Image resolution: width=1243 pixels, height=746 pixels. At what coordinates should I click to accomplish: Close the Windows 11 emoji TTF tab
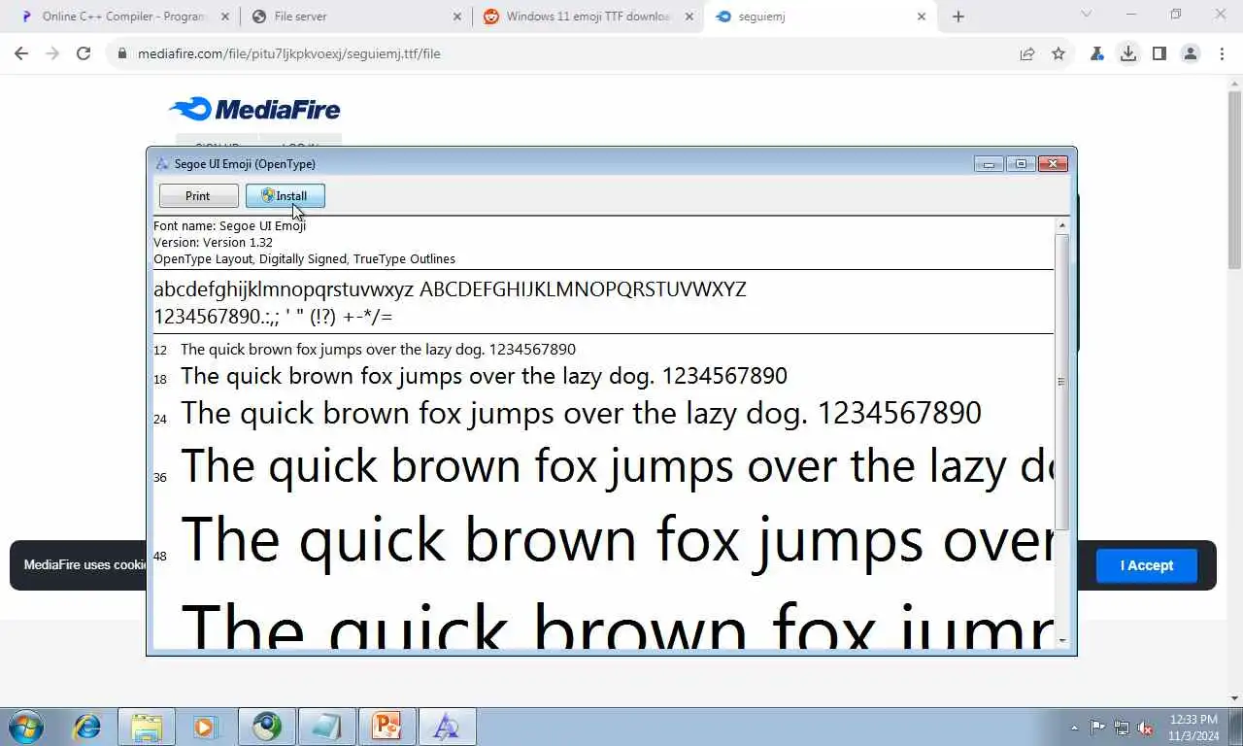coord(690,17)
